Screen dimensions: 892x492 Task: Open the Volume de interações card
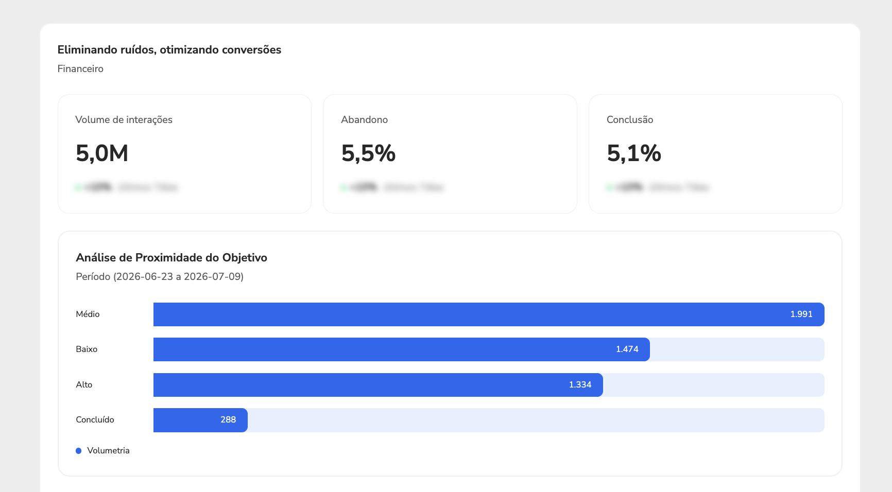click(x=185, y=154)
